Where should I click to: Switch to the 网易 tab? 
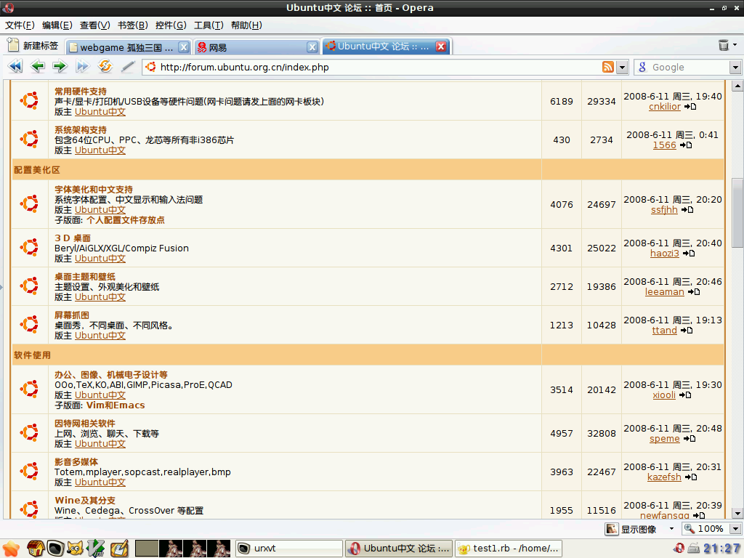pyautogui.click(x=256, y=47)
